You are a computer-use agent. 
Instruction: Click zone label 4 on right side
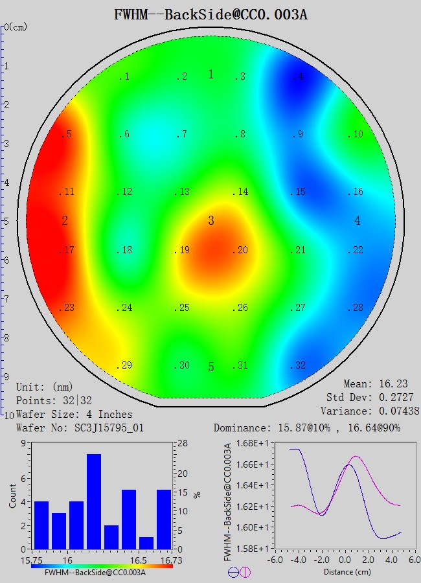point(358,222)
